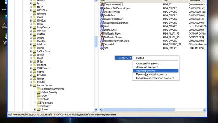Expand the KSecDD key

[31, 82]
